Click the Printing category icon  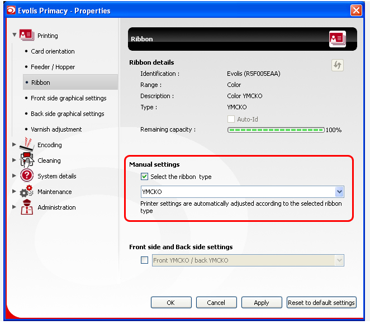pyautogui.click(x=27, y=35)
